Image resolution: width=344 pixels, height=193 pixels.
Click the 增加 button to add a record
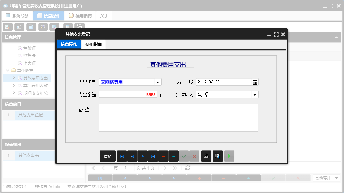pos(107,156)
